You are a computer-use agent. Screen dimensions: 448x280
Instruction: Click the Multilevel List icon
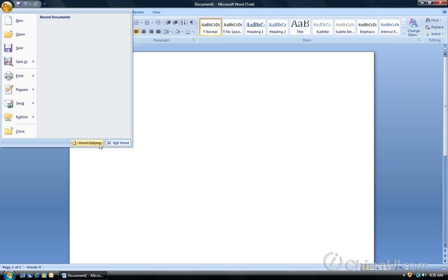pos(159,22)
